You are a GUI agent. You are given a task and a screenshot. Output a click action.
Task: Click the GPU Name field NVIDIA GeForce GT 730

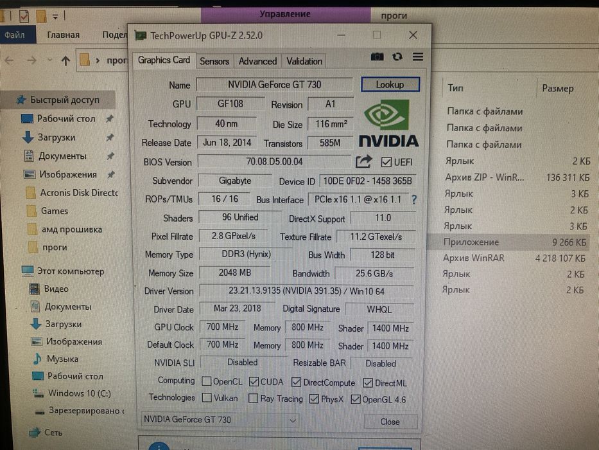275,85
